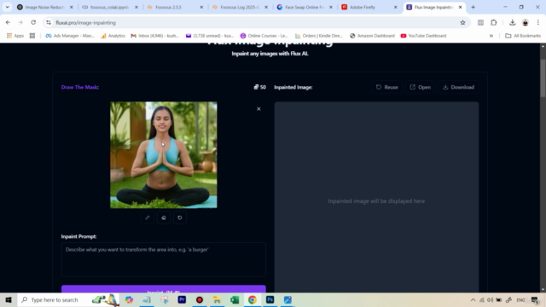Open Photoshop from the taskbar
546x307 pixels.
pos(270,299)
